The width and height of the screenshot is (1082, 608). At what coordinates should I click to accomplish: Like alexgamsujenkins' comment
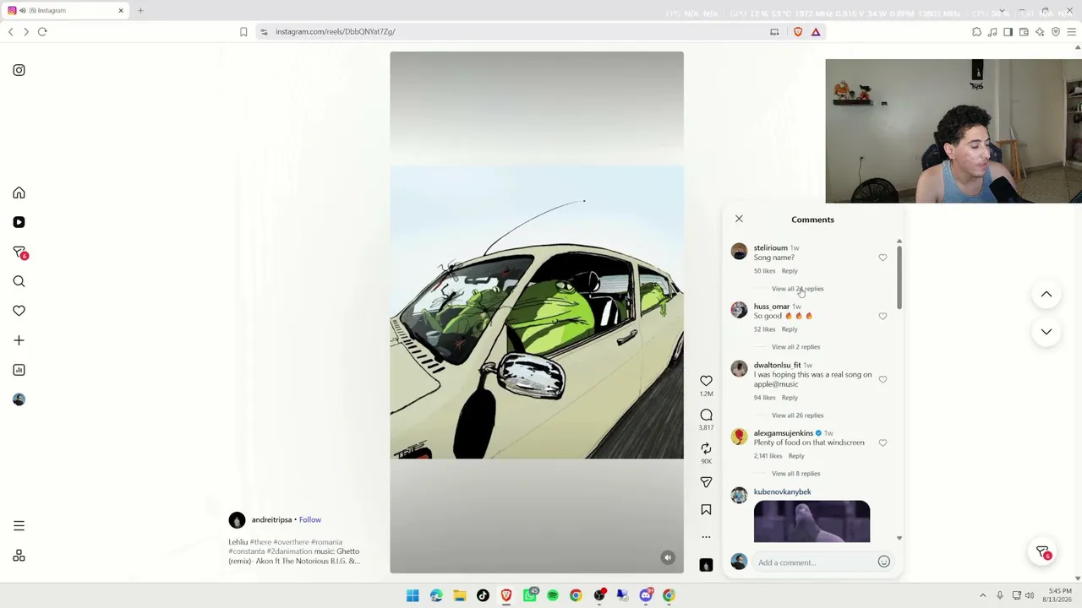(x=883, y=442)
